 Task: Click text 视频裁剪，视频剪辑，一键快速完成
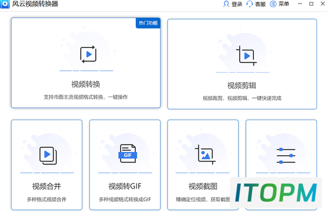(242, 98)
